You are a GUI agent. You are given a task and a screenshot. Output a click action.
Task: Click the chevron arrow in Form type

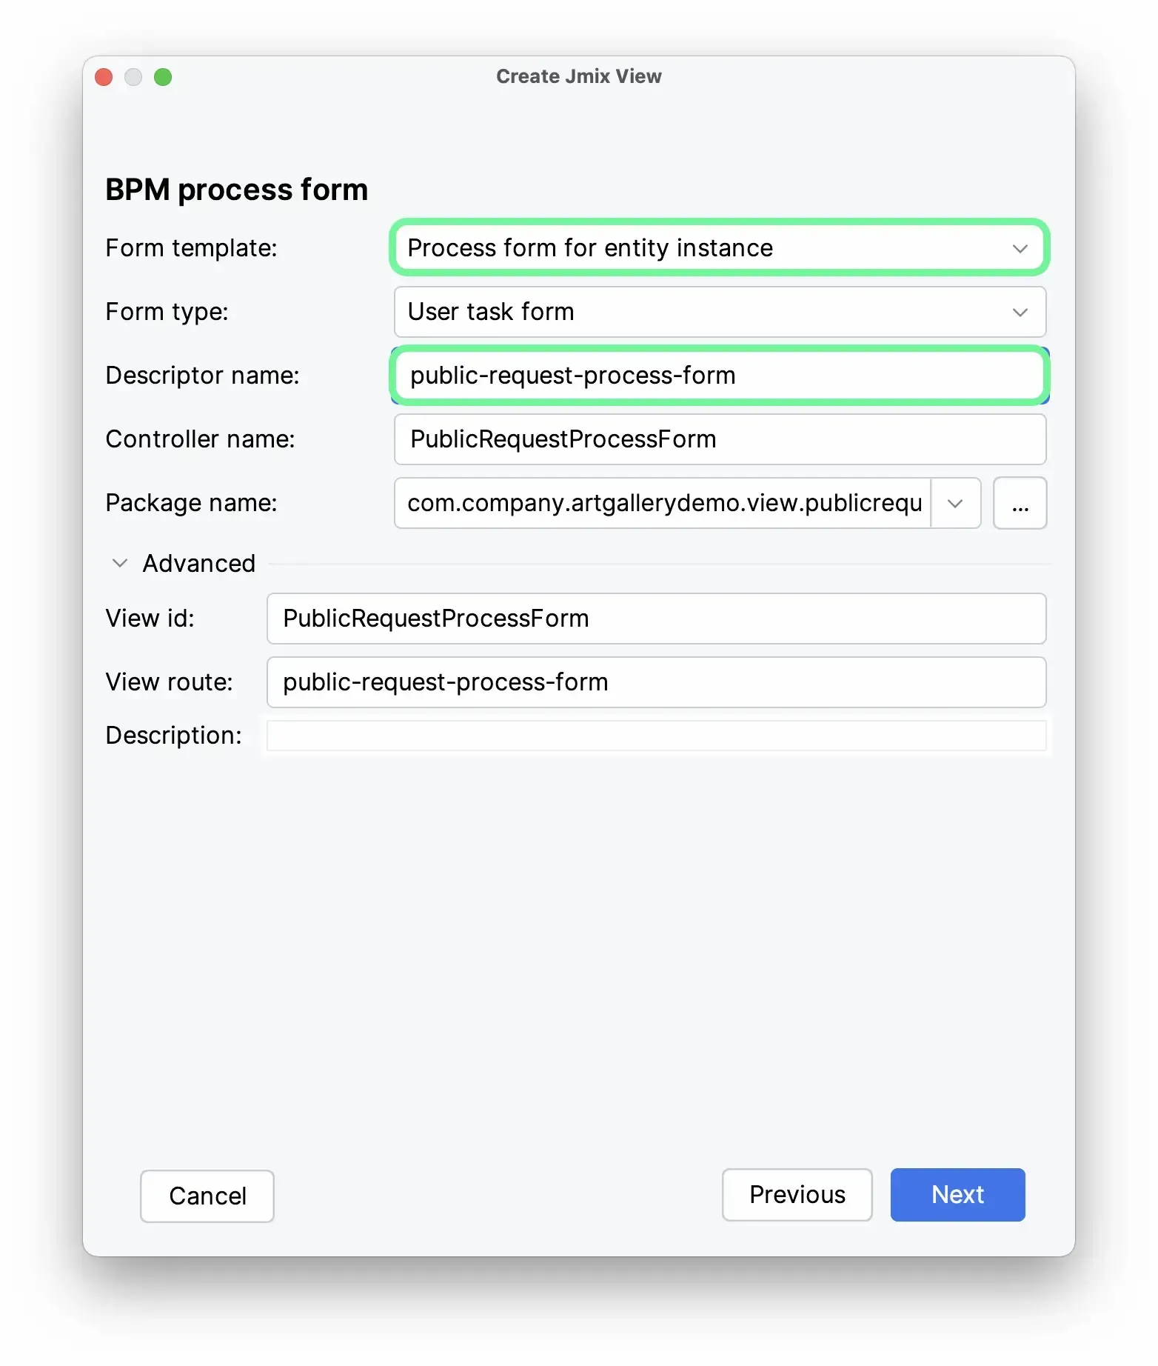click(1020, 313)
